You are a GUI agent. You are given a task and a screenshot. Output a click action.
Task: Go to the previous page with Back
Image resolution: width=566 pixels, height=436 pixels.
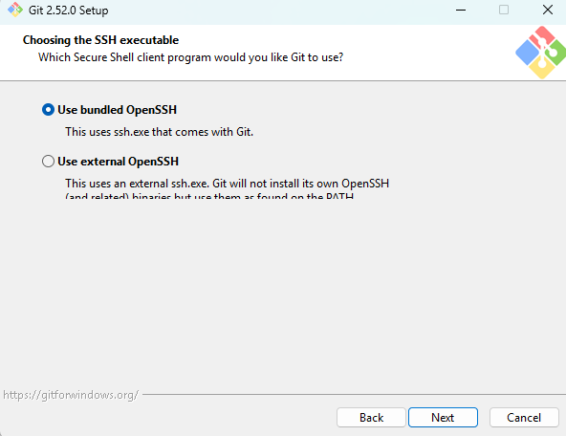(x=371, y=418)
